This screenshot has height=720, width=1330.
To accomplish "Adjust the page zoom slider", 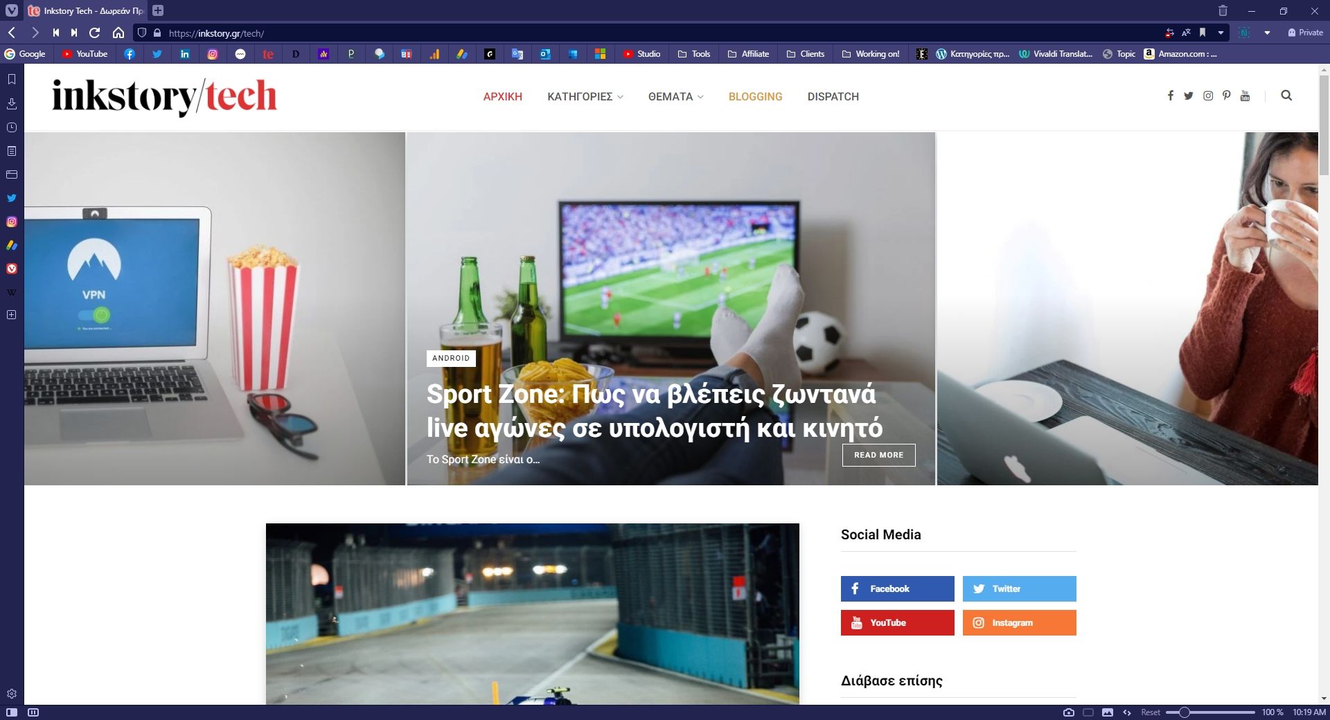I will [x=1185, y=712].
